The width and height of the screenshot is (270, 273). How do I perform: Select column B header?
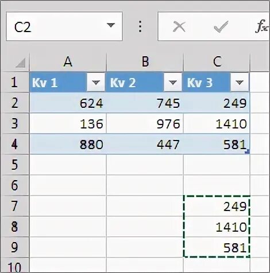(x=145, y=62)
